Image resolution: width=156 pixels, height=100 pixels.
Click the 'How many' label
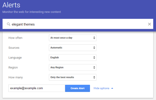[16, 77]
